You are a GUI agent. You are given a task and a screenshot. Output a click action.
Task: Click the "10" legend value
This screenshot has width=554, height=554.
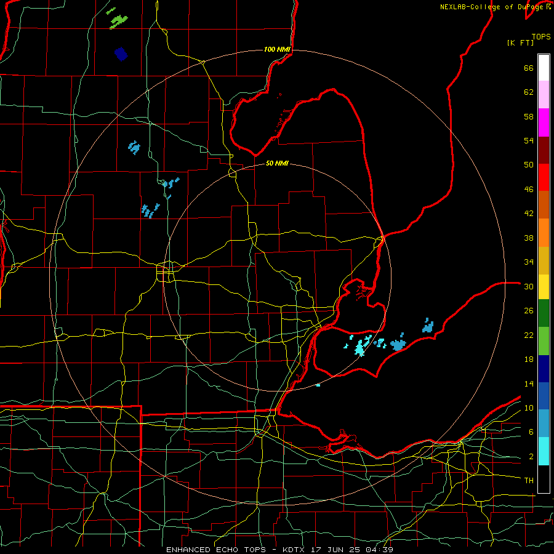tap(529, 407)
